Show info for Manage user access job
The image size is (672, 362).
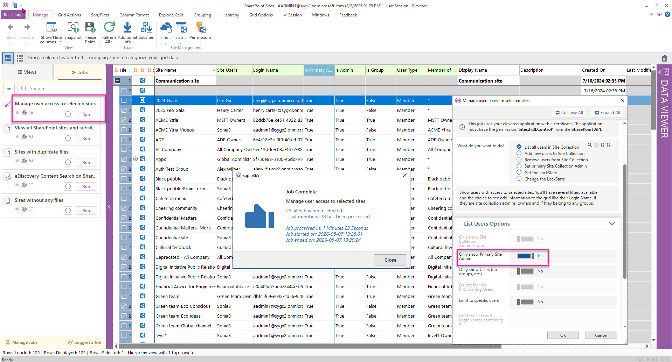[68, 114]
